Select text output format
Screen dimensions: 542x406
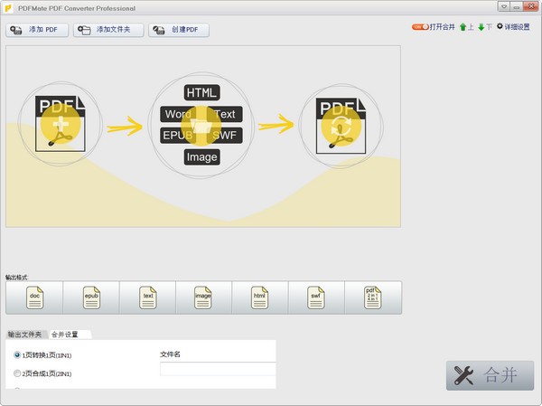pyautogui.click(x=147, y=297)
